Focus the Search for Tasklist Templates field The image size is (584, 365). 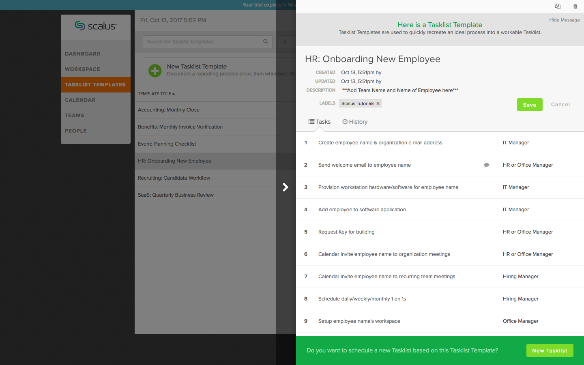point(203,42)
